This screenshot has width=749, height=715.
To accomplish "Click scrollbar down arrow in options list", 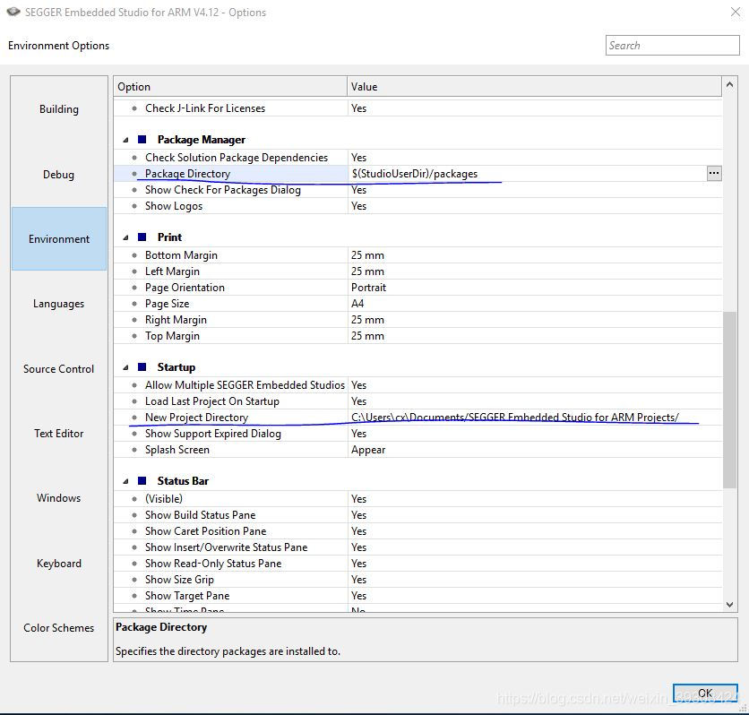I will click(x=729, y=605).
